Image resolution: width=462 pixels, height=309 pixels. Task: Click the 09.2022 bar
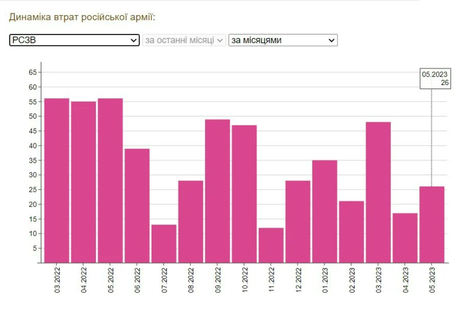[217, 191]
